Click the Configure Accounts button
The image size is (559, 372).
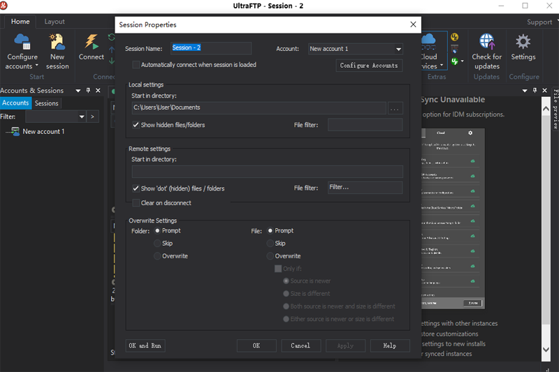pos(369,66)
